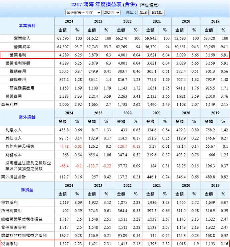The height and width of the screenshot is (247, 230).
Task: Select the 稅前淨利 row label
Action: pyautogui.click(x=9, y=203)
